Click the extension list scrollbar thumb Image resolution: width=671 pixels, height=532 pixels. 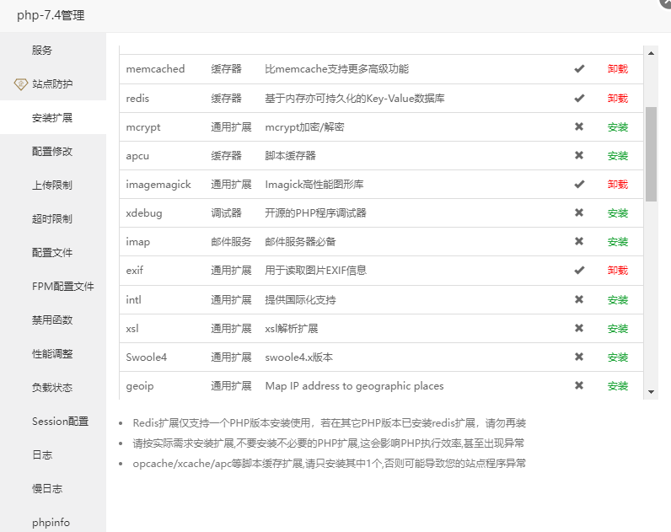point(651,154)
